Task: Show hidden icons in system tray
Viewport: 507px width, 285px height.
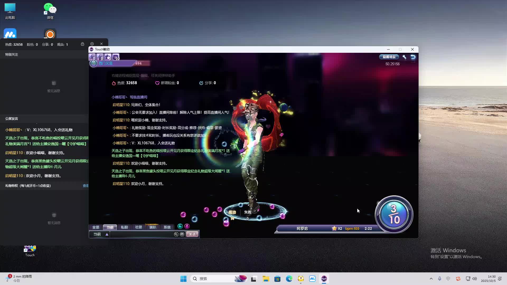Action: point(431,279)
